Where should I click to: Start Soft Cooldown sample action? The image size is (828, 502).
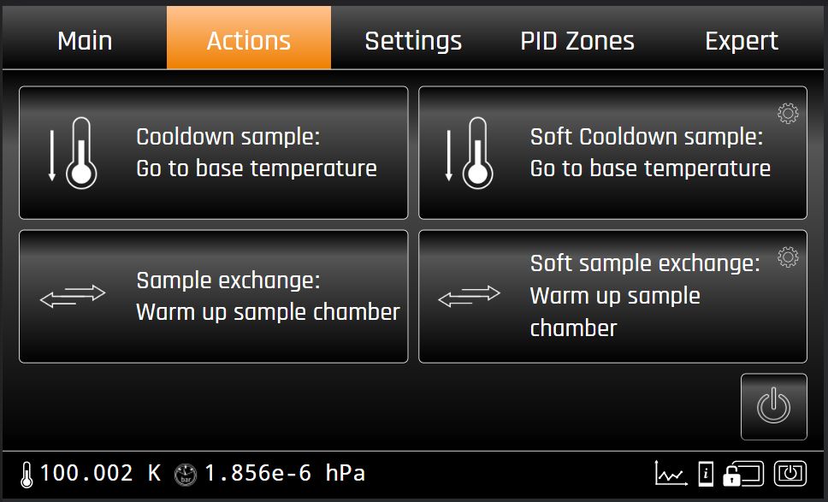(x=612, y=153)
